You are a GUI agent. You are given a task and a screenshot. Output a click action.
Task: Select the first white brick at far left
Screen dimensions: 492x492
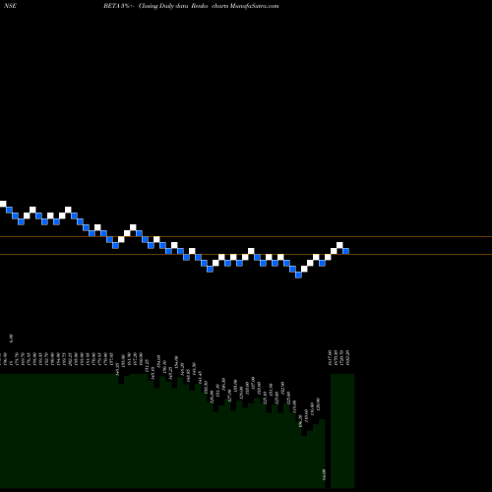(x=3, y=204)
